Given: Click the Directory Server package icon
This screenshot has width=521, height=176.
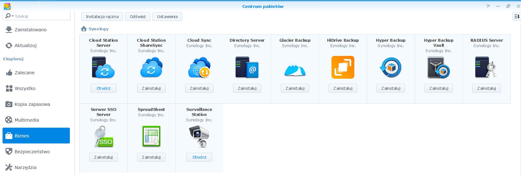Looking at the screenshot, I should [247, 67].
